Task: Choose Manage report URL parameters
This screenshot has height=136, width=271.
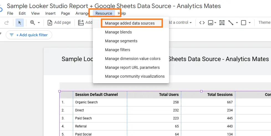Action: pos(132,67)
